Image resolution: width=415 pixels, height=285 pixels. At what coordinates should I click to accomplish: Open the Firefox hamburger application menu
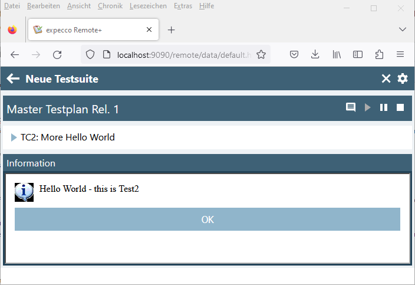[400, 54]
